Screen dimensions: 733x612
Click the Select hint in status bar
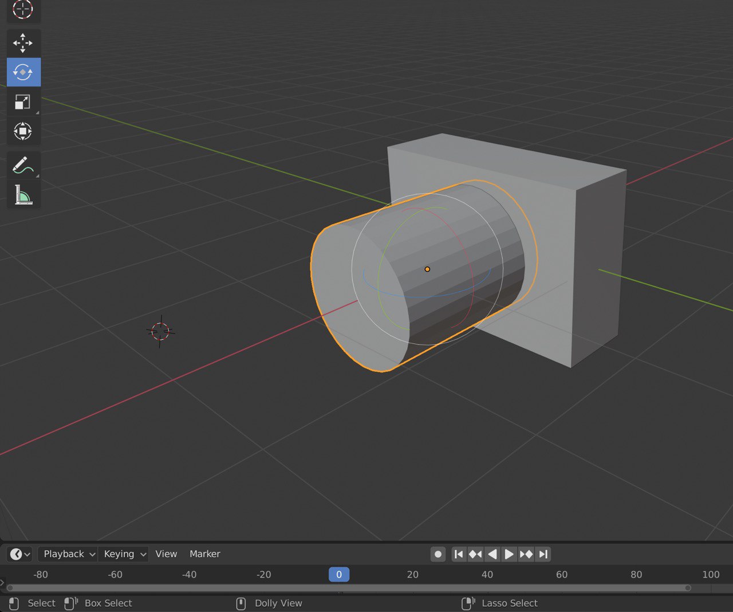41,603
